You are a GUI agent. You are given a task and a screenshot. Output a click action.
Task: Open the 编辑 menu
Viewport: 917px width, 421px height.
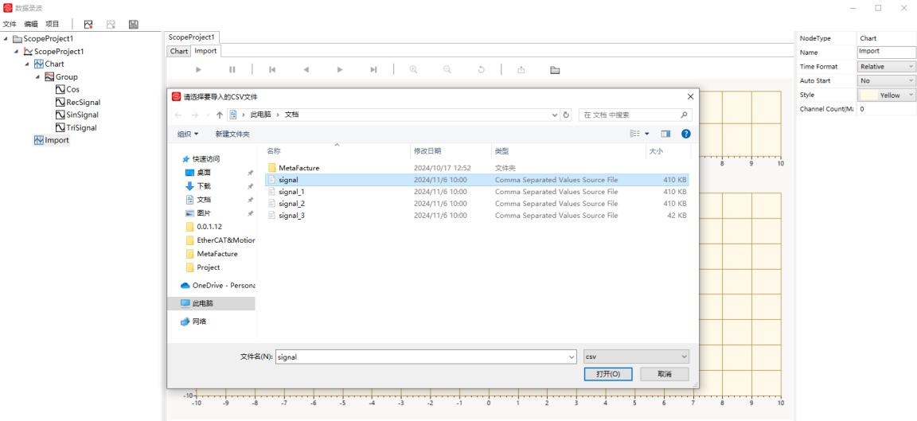click(31, 24)
